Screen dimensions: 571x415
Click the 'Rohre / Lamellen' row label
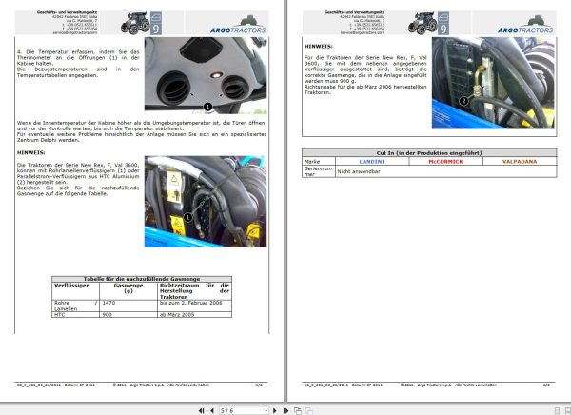point(76,306)
